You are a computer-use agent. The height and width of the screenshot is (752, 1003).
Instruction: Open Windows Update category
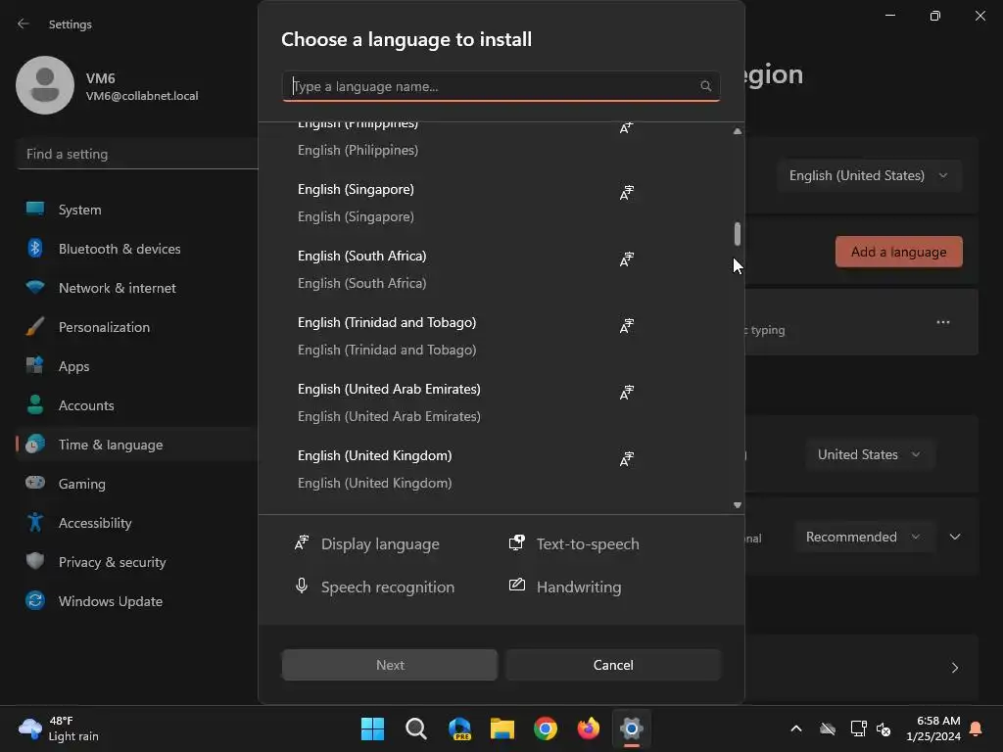(x=136, y=602)
